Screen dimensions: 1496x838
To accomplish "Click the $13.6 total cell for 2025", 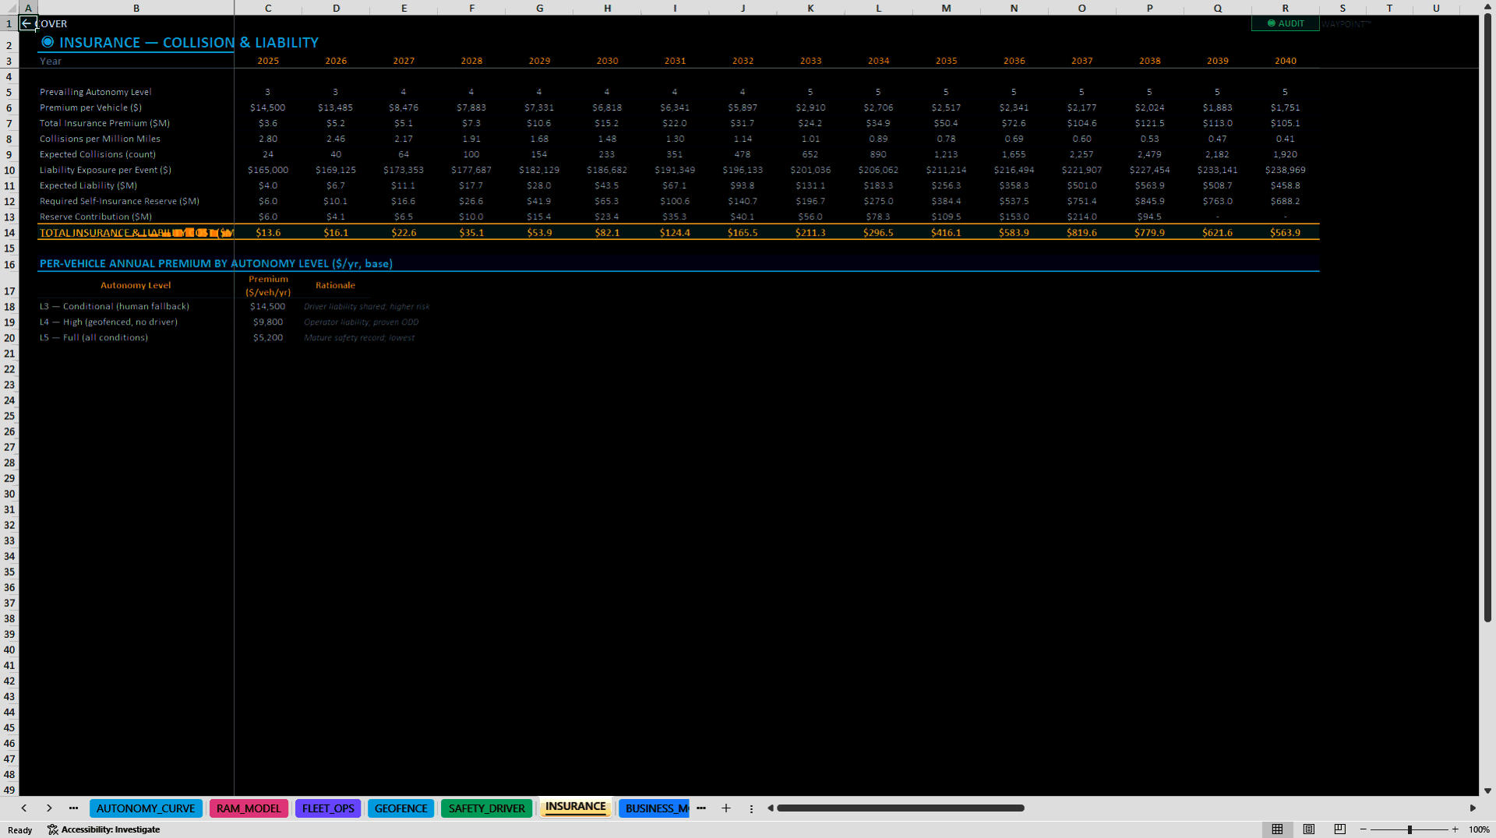I will click(x=268, y=232).
